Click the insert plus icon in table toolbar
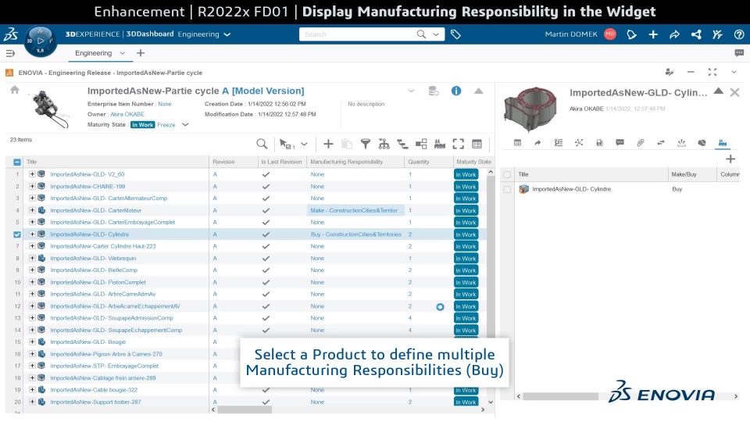This screenshot has width=750, height=422. [x=328, y=144]
